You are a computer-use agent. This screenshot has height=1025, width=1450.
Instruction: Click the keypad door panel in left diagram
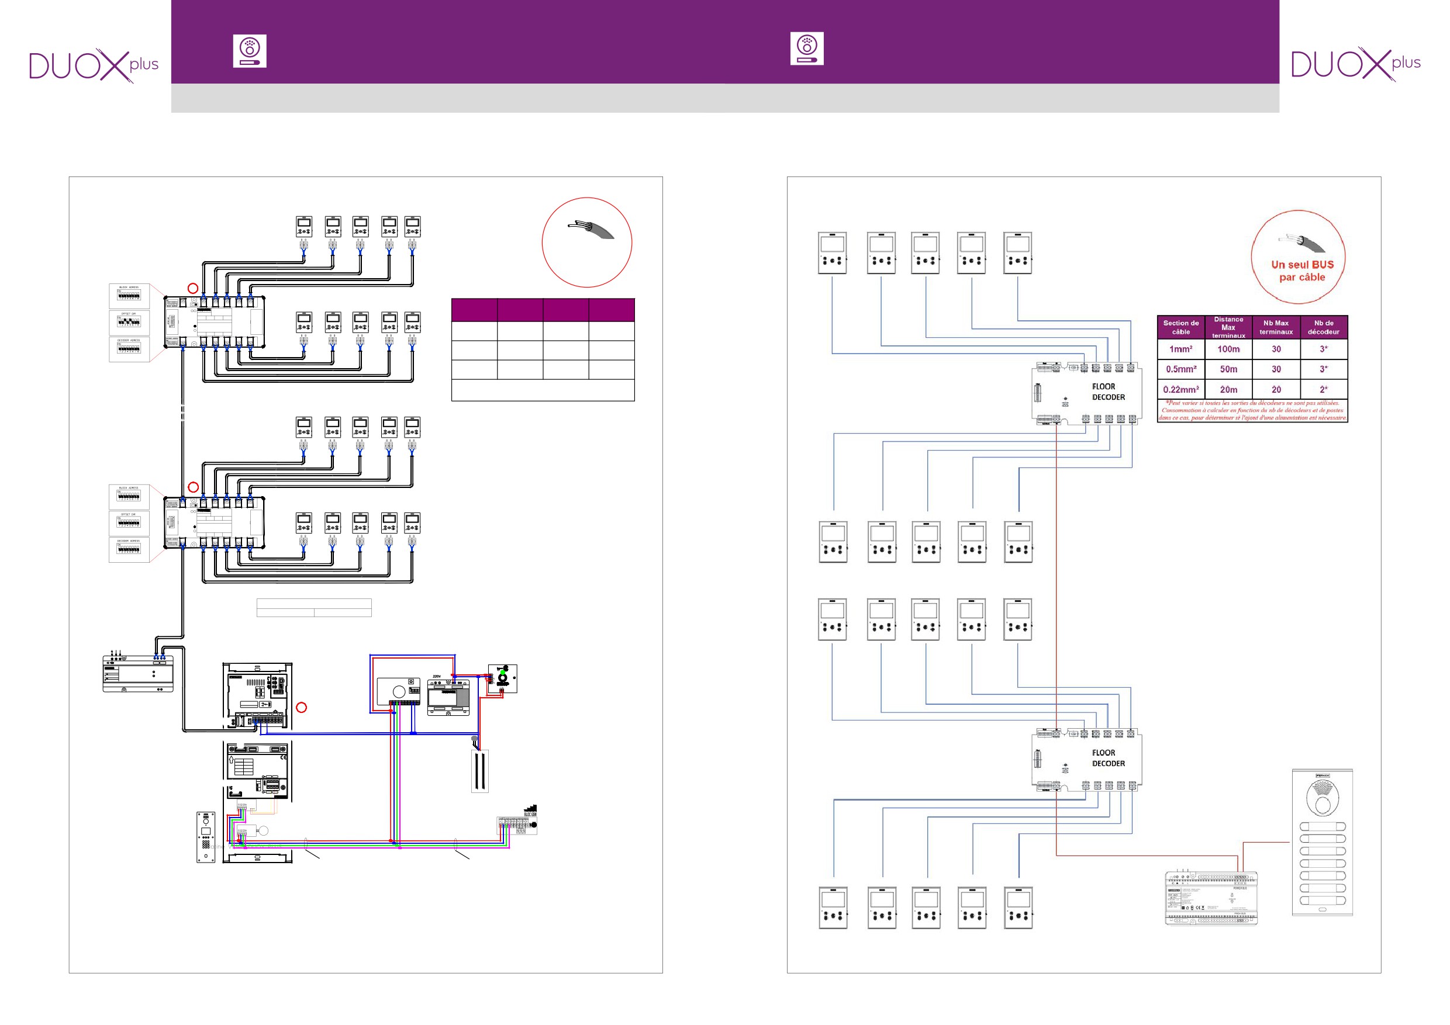pyautogui.click(x=206, y=837)
